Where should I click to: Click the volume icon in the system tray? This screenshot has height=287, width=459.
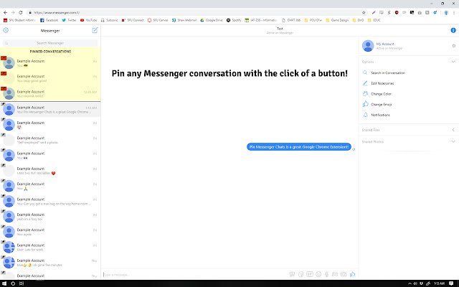click(415, 283)
